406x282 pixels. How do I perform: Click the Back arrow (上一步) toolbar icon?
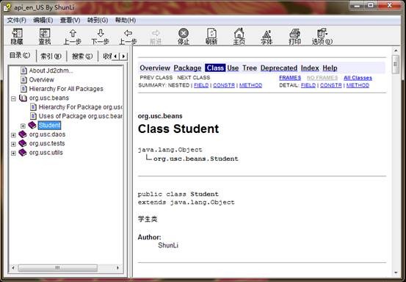click(x=128, y=36)
